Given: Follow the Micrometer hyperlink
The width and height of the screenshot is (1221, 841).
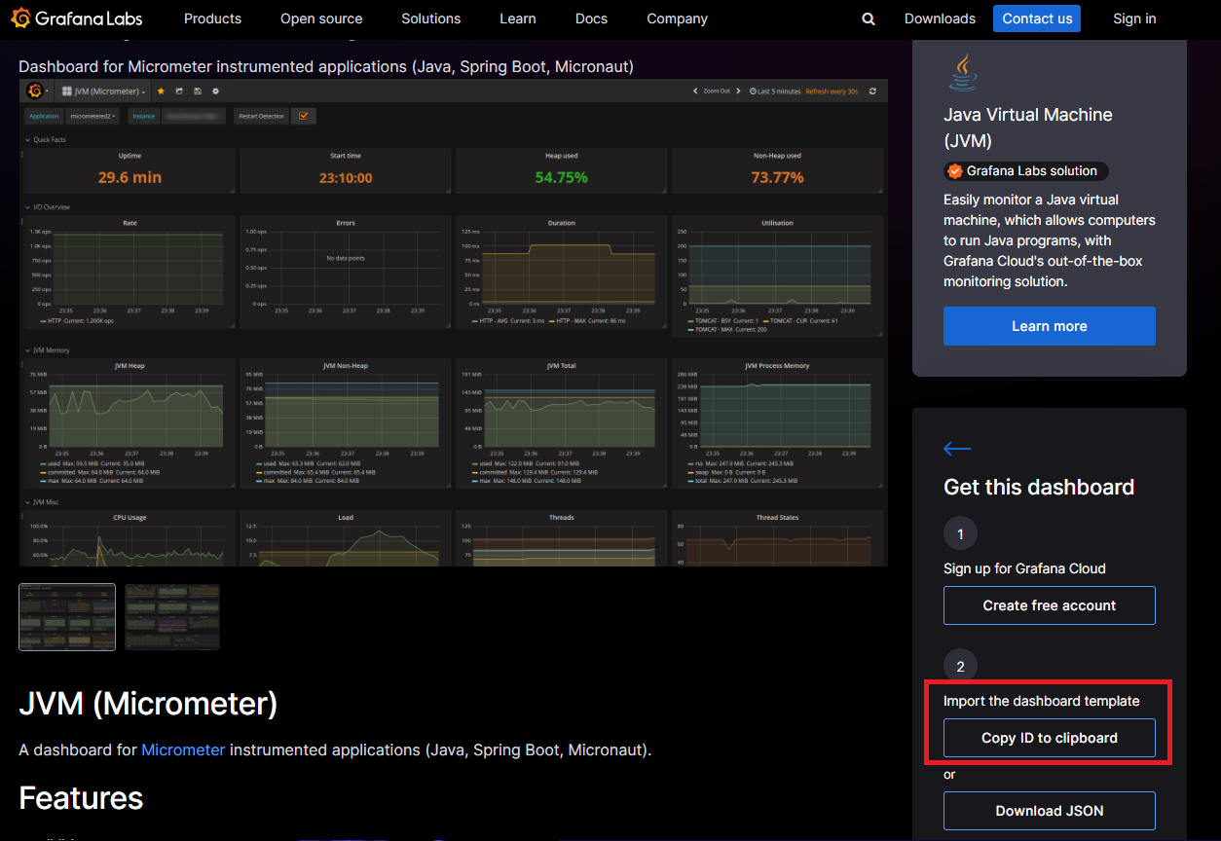Looking at the screenshot, I should coord(183,750).
